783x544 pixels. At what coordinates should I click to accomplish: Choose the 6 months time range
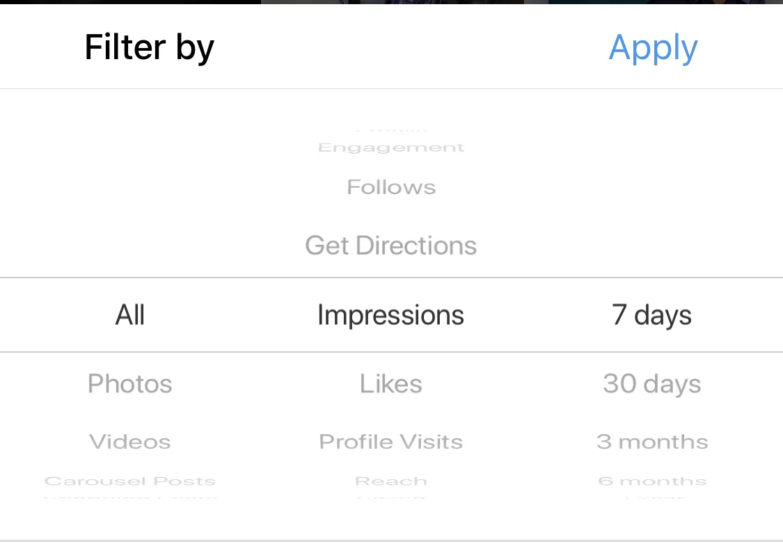point(651,481)
